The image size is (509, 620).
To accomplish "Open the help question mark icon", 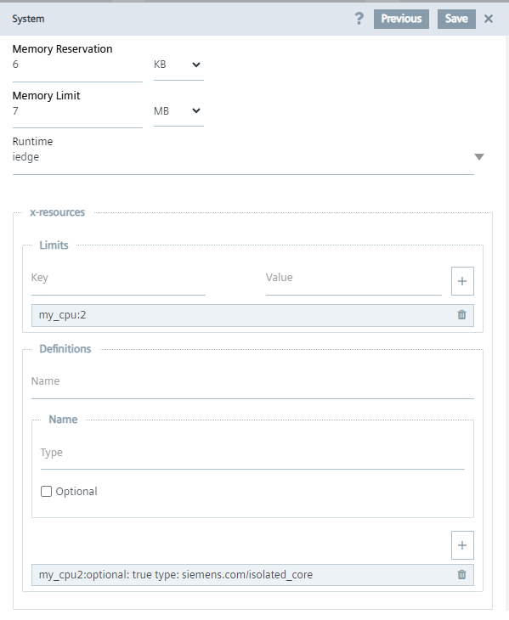I will click(359, 19).
